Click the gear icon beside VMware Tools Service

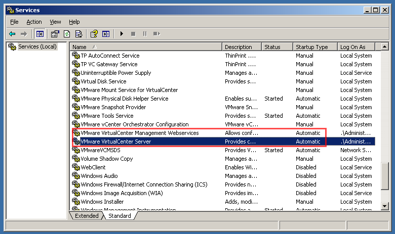[x=76, y=116]
